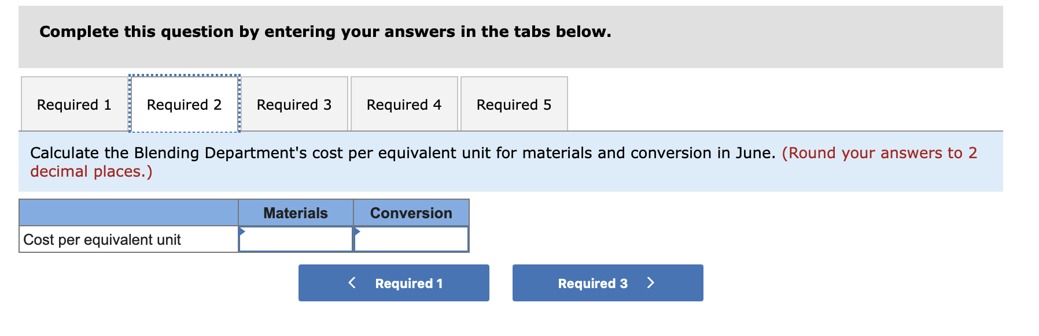Open the Required 1 tab
This screenshot has height=336, width=1039.
click(74, 104)
